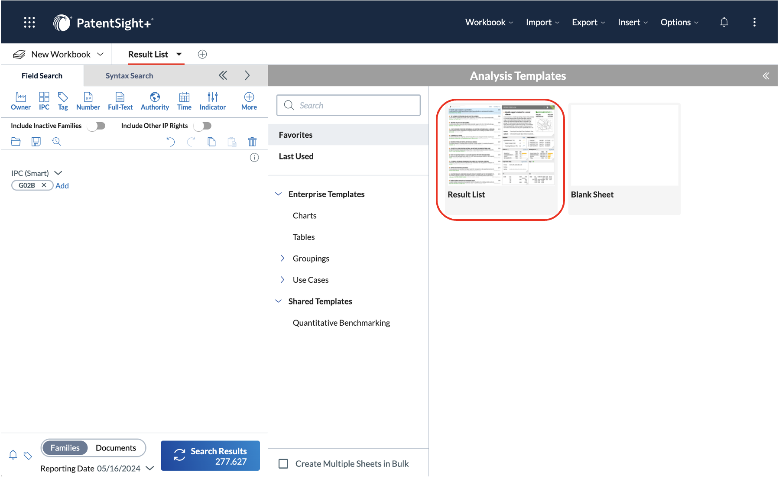This screenshot has width=779, height=479.
Task: Click the Add link next to G02B
Action: tap(62, 186)
